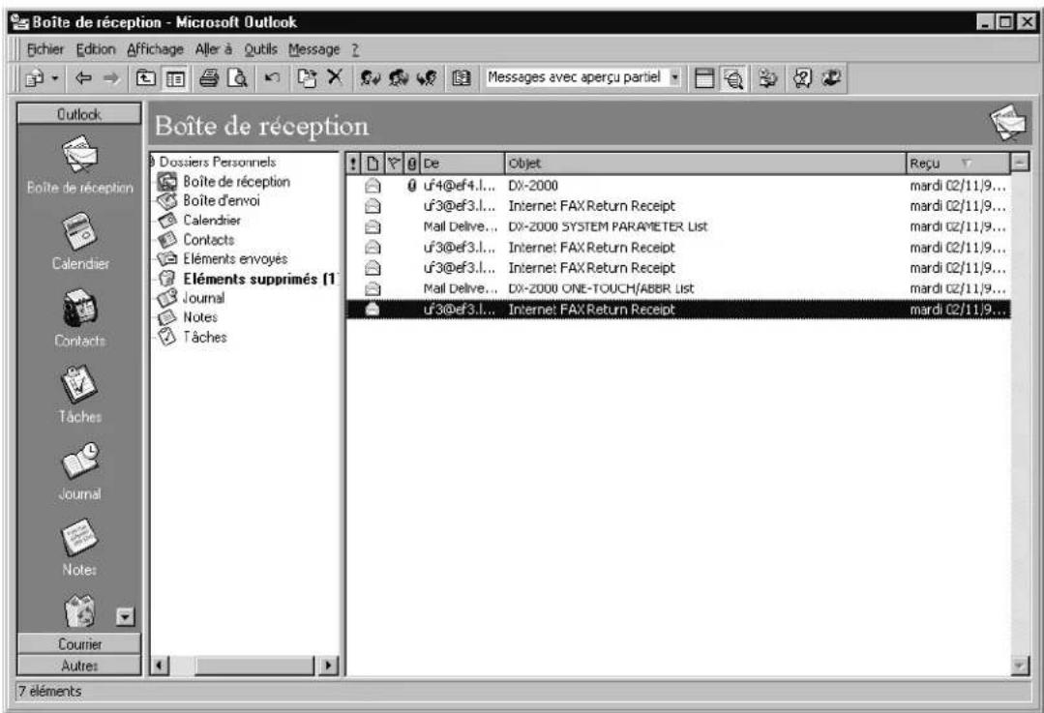Image resolution: width=1044 pixels, height=713 pixels.
Task: Click message list scroll-down arrow
Action: click(1020, 665)
